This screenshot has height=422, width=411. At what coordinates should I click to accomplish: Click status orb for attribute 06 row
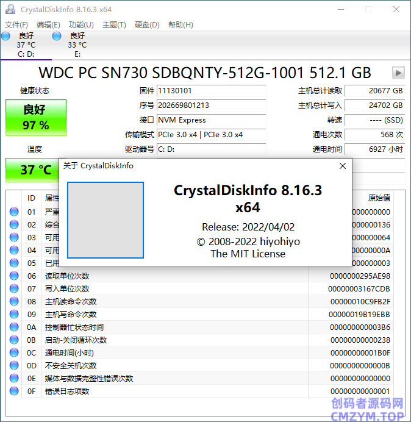14,276
